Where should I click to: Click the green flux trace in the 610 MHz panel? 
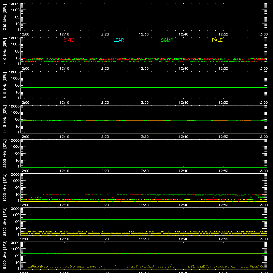(144, 88)
